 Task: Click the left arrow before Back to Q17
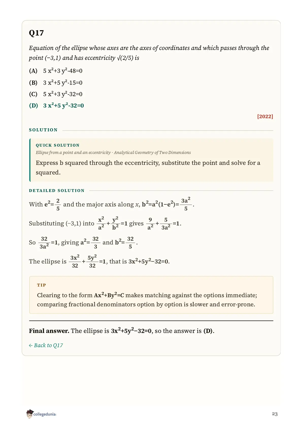click(x=31, y=345)
